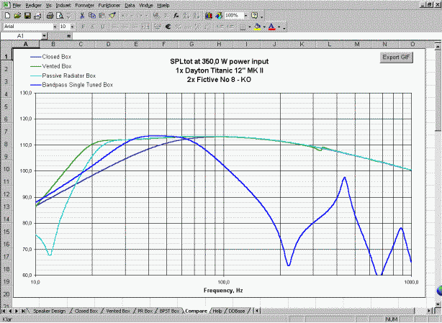Open the Arial font name dropdown
Image resolution: width=442 pixels, height=323 pixels.
pos(55,27)
